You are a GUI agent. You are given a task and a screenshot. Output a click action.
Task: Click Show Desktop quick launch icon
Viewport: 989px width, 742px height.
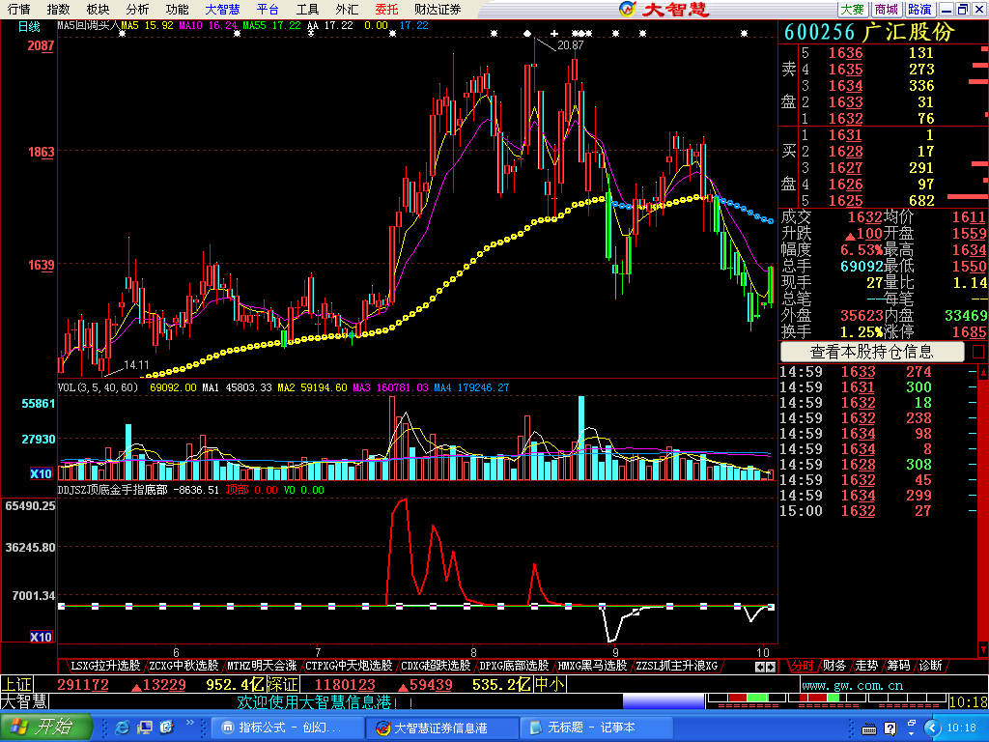coord(145,728)
